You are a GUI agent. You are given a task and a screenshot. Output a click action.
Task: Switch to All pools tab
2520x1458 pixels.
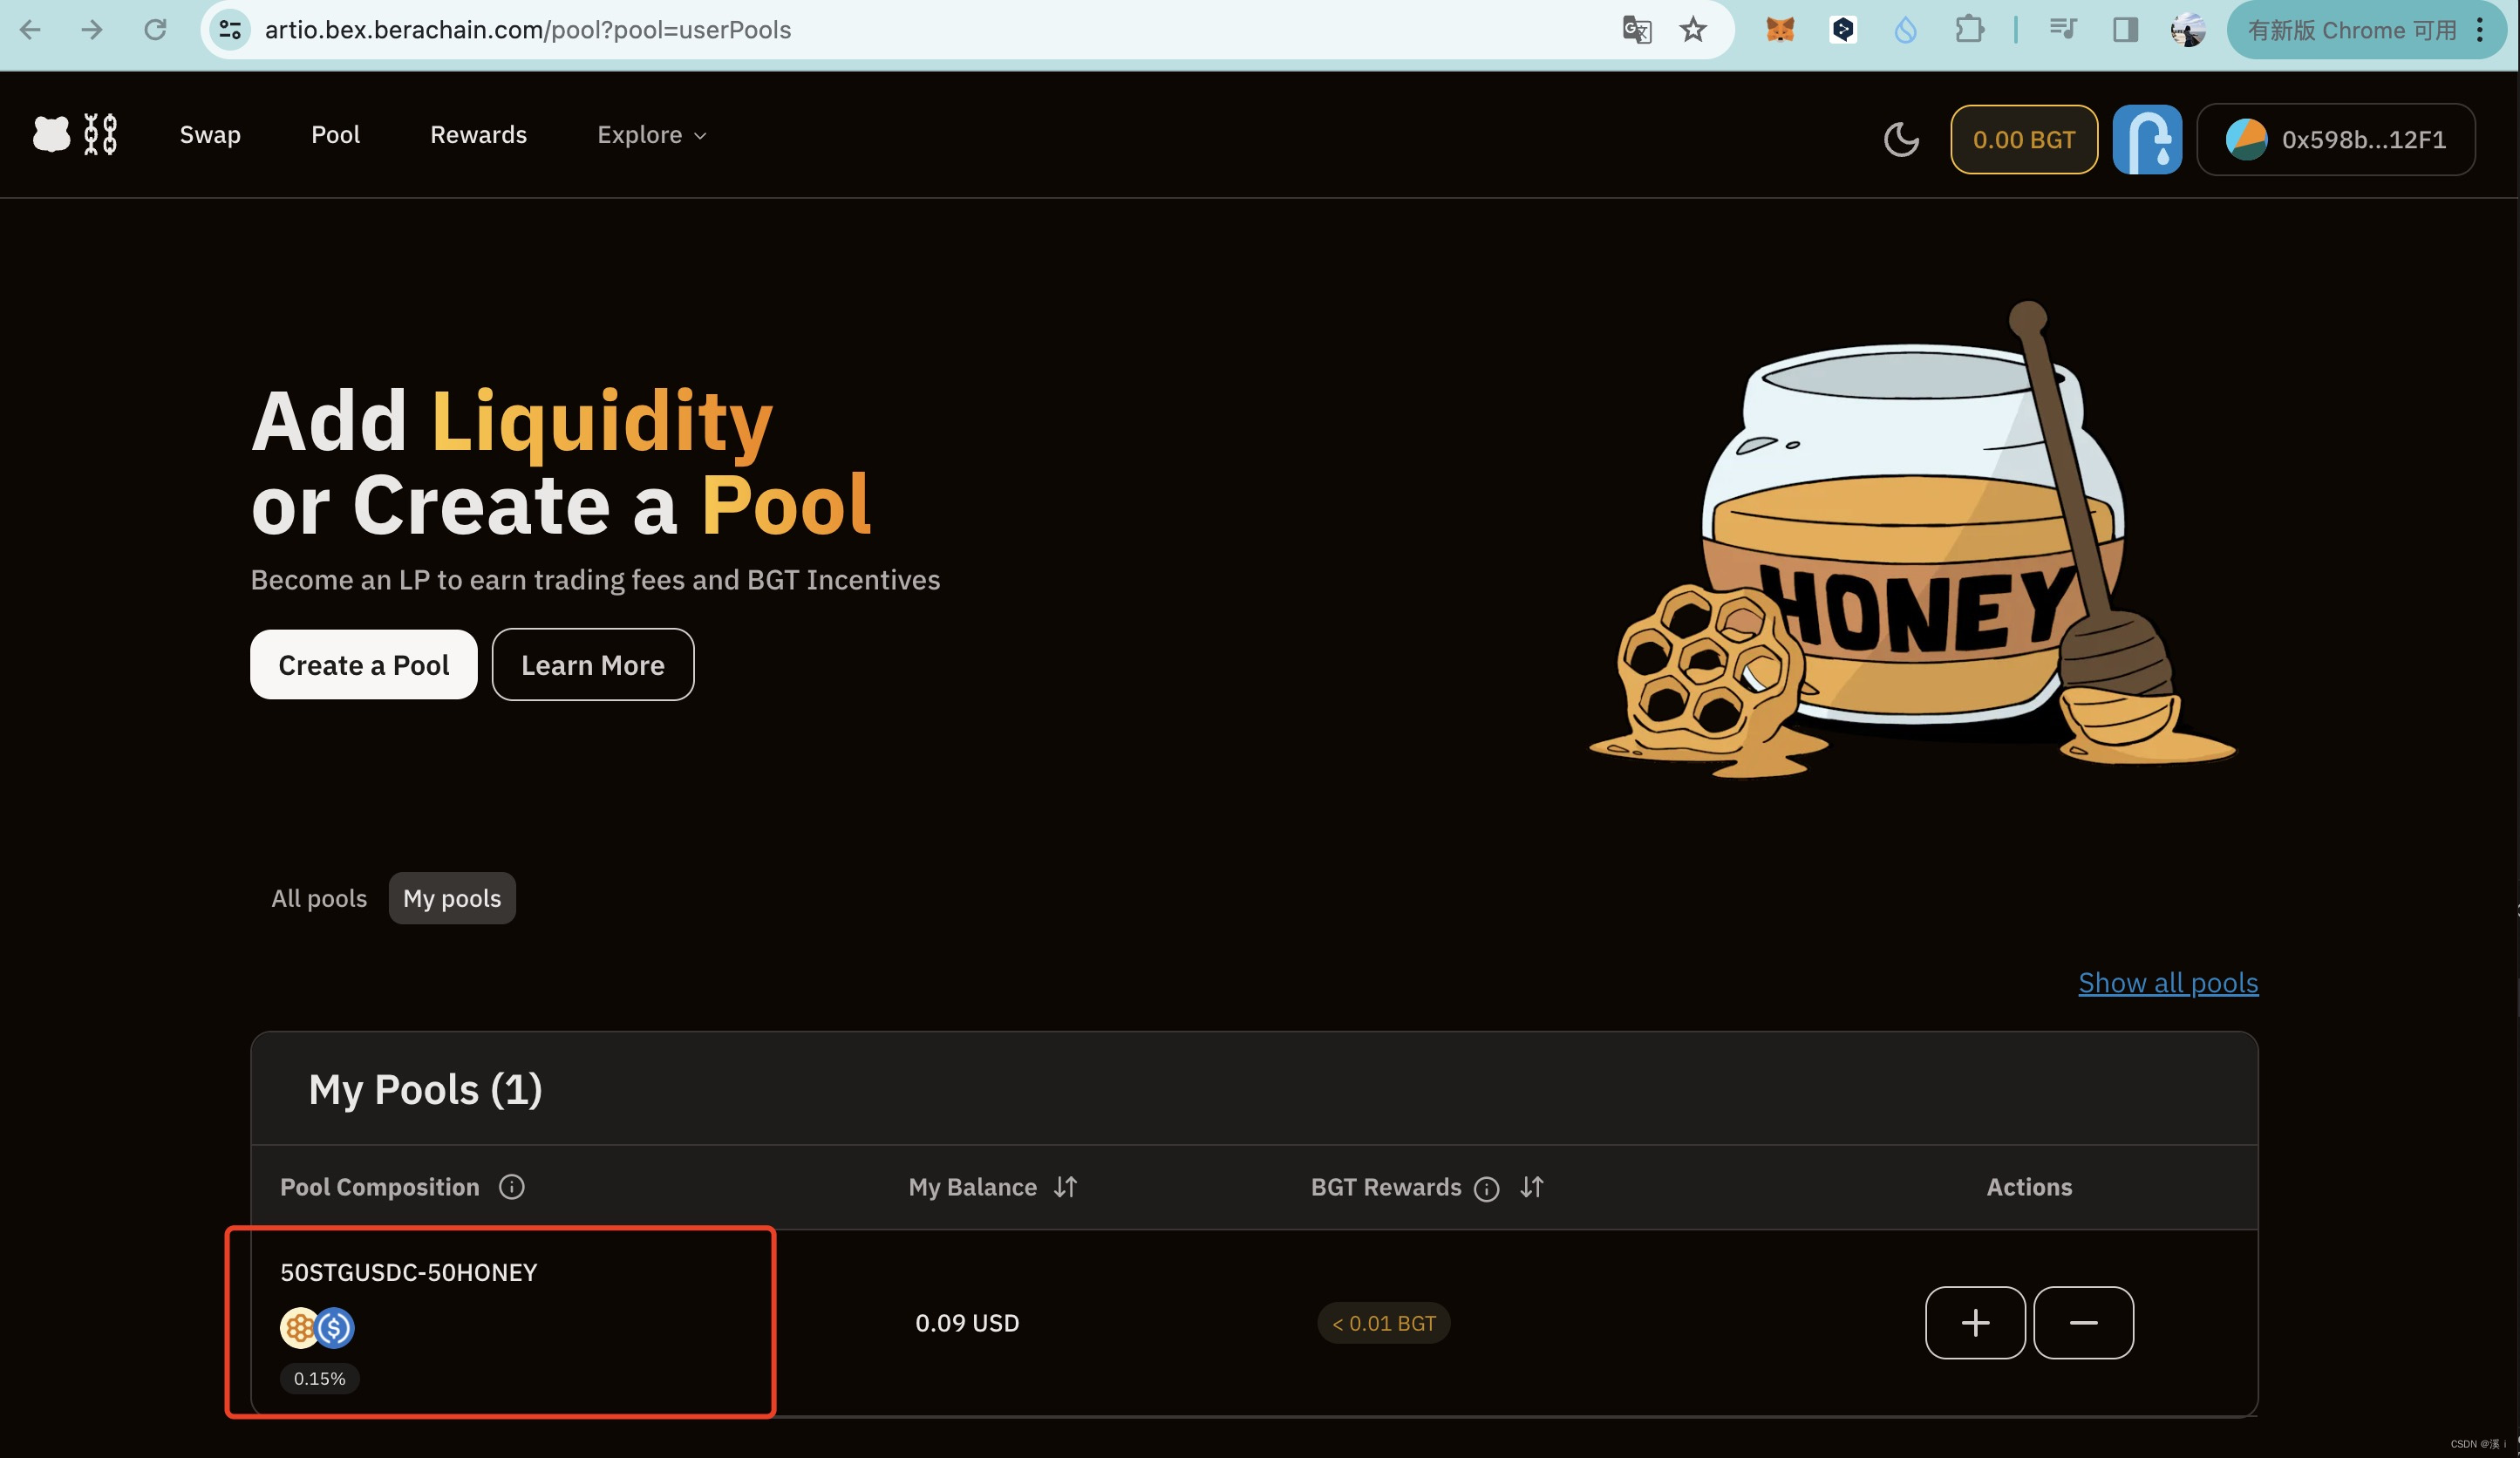point(319,898)
